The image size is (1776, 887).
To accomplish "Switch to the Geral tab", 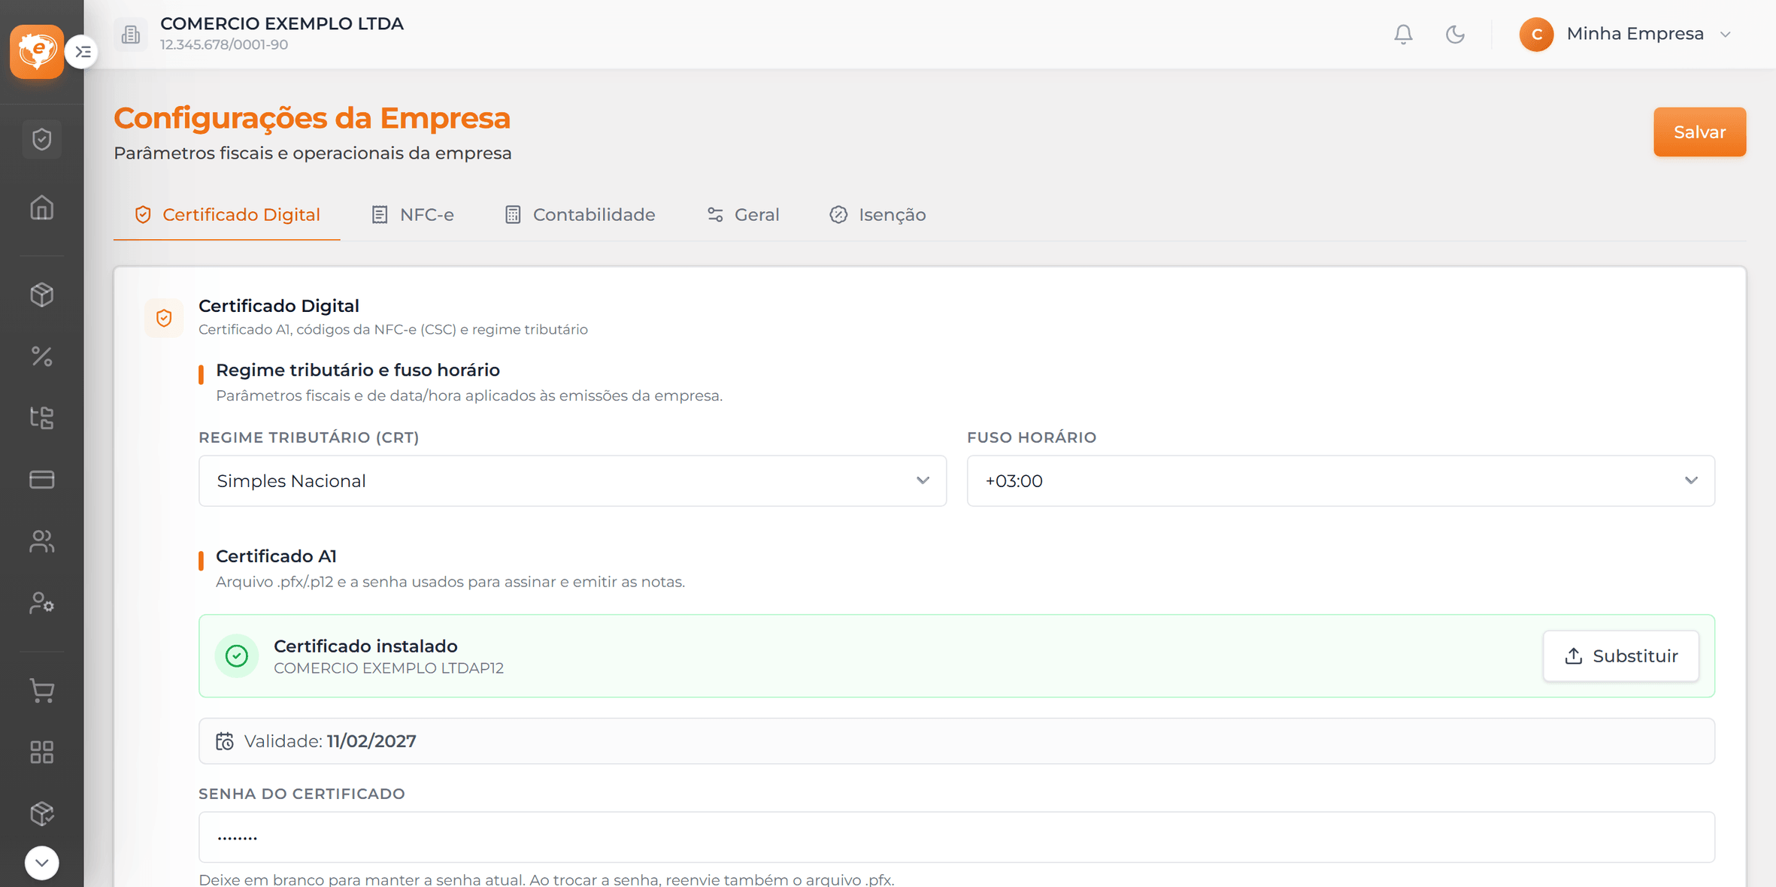I will [x=743, y=215].
